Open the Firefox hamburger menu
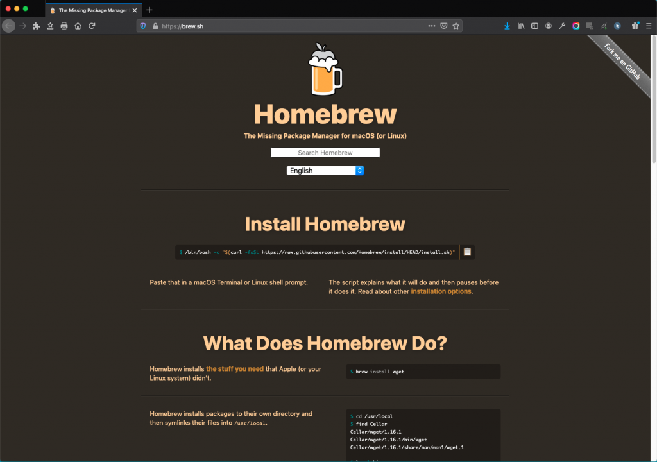Viewport: 657px width, 462px height. tap(649, 26)
